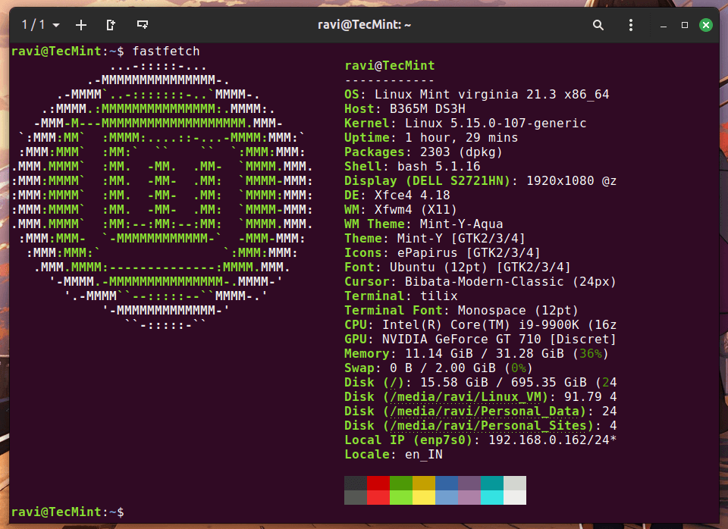Maximize the Tilix window
The image size is (728, 529).
(x=685, y=25)
